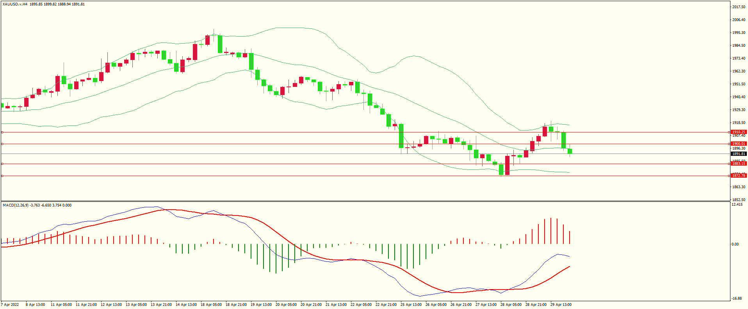Click the 7 Apr 2022 date label

10,305
